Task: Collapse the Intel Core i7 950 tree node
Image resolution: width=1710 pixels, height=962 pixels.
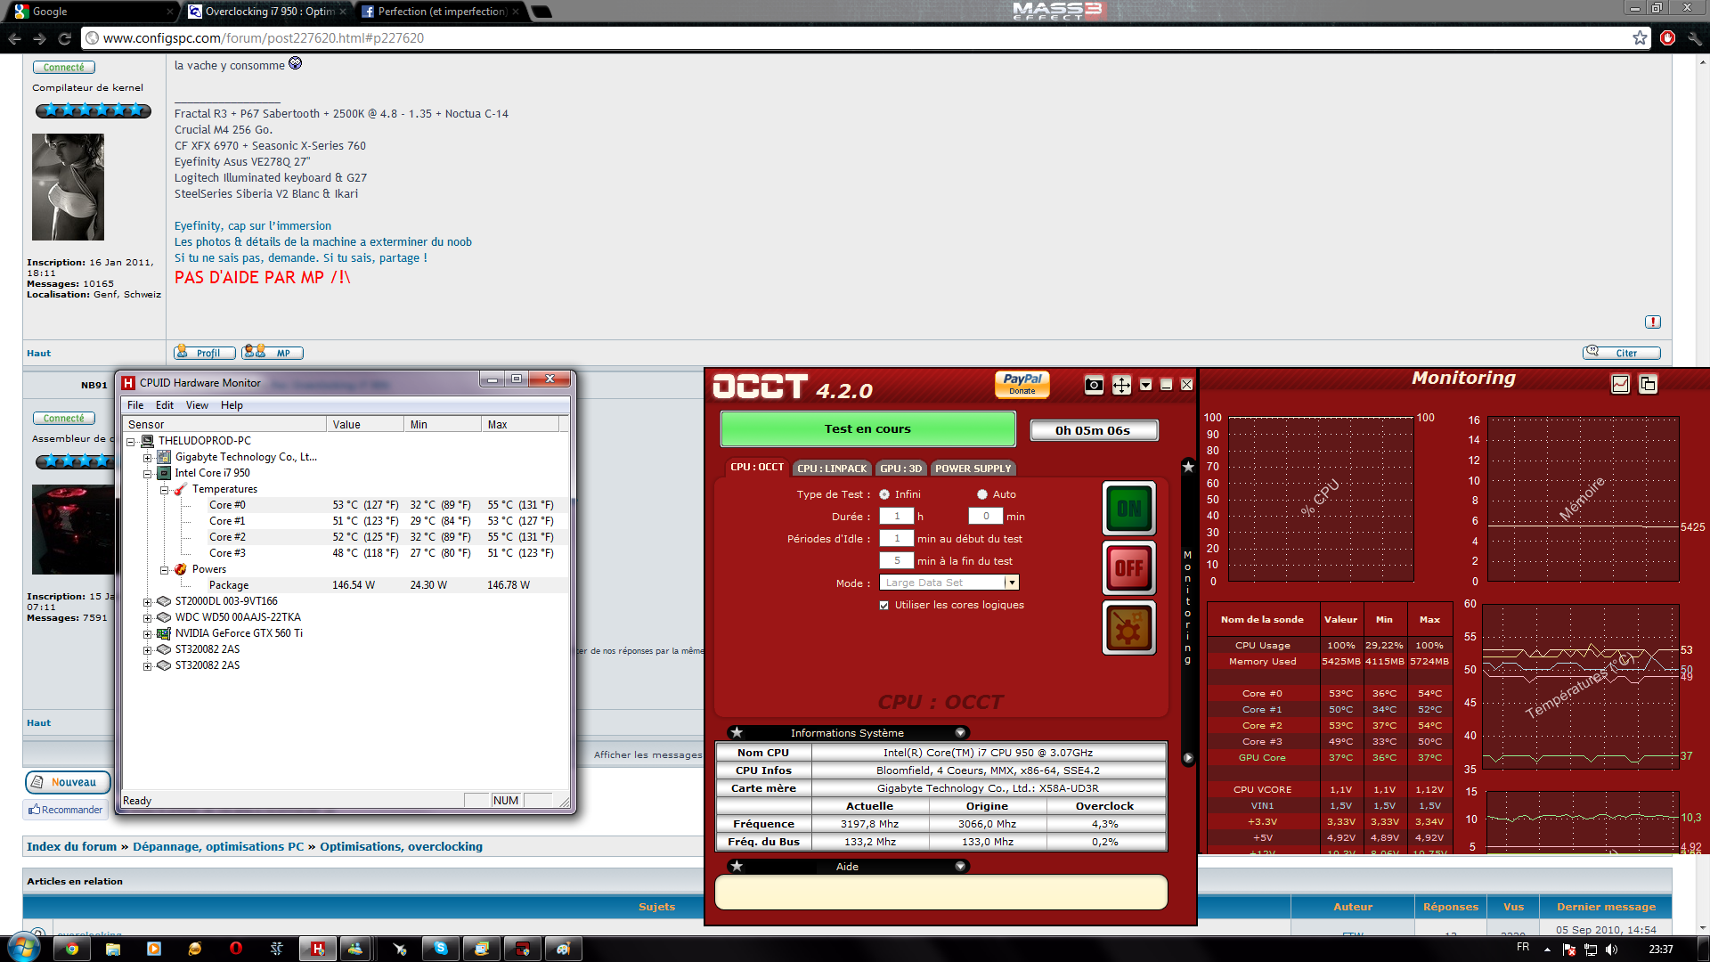Action: tap(148, 474)
